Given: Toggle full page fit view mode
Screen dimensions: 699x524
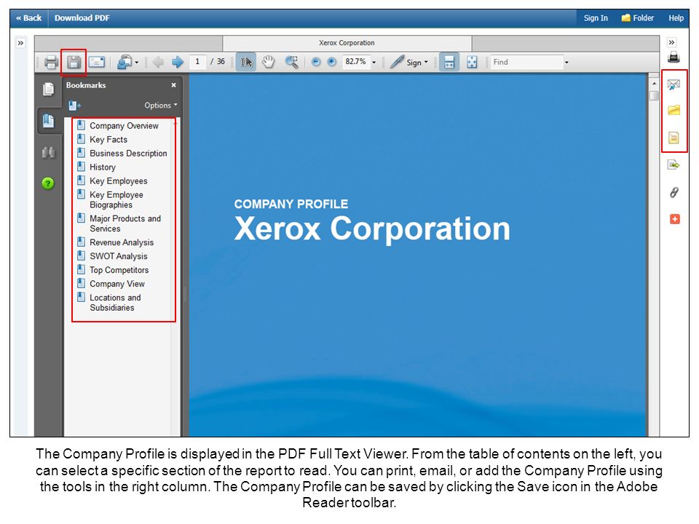Looking at the screenshot, I should click(x=472, y=62).
